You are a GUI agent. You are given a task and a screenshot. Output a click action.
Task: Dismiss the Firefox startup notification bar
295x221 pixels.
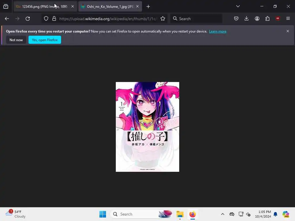288,31
